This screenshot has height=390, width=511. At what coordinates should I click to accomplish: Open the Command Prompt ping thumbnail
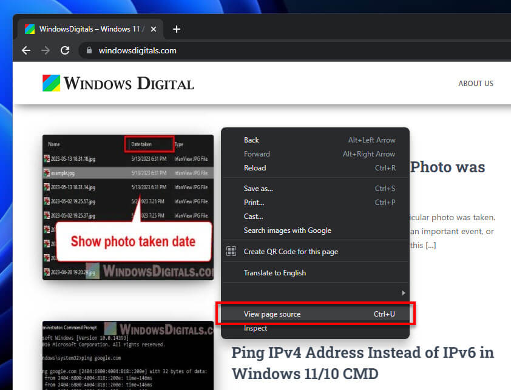(x=128, y=355)
